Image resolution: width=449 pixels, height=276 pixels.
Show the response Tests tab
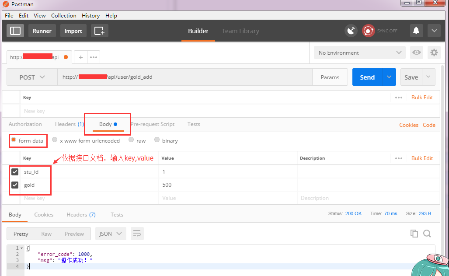tap(117, 215)
